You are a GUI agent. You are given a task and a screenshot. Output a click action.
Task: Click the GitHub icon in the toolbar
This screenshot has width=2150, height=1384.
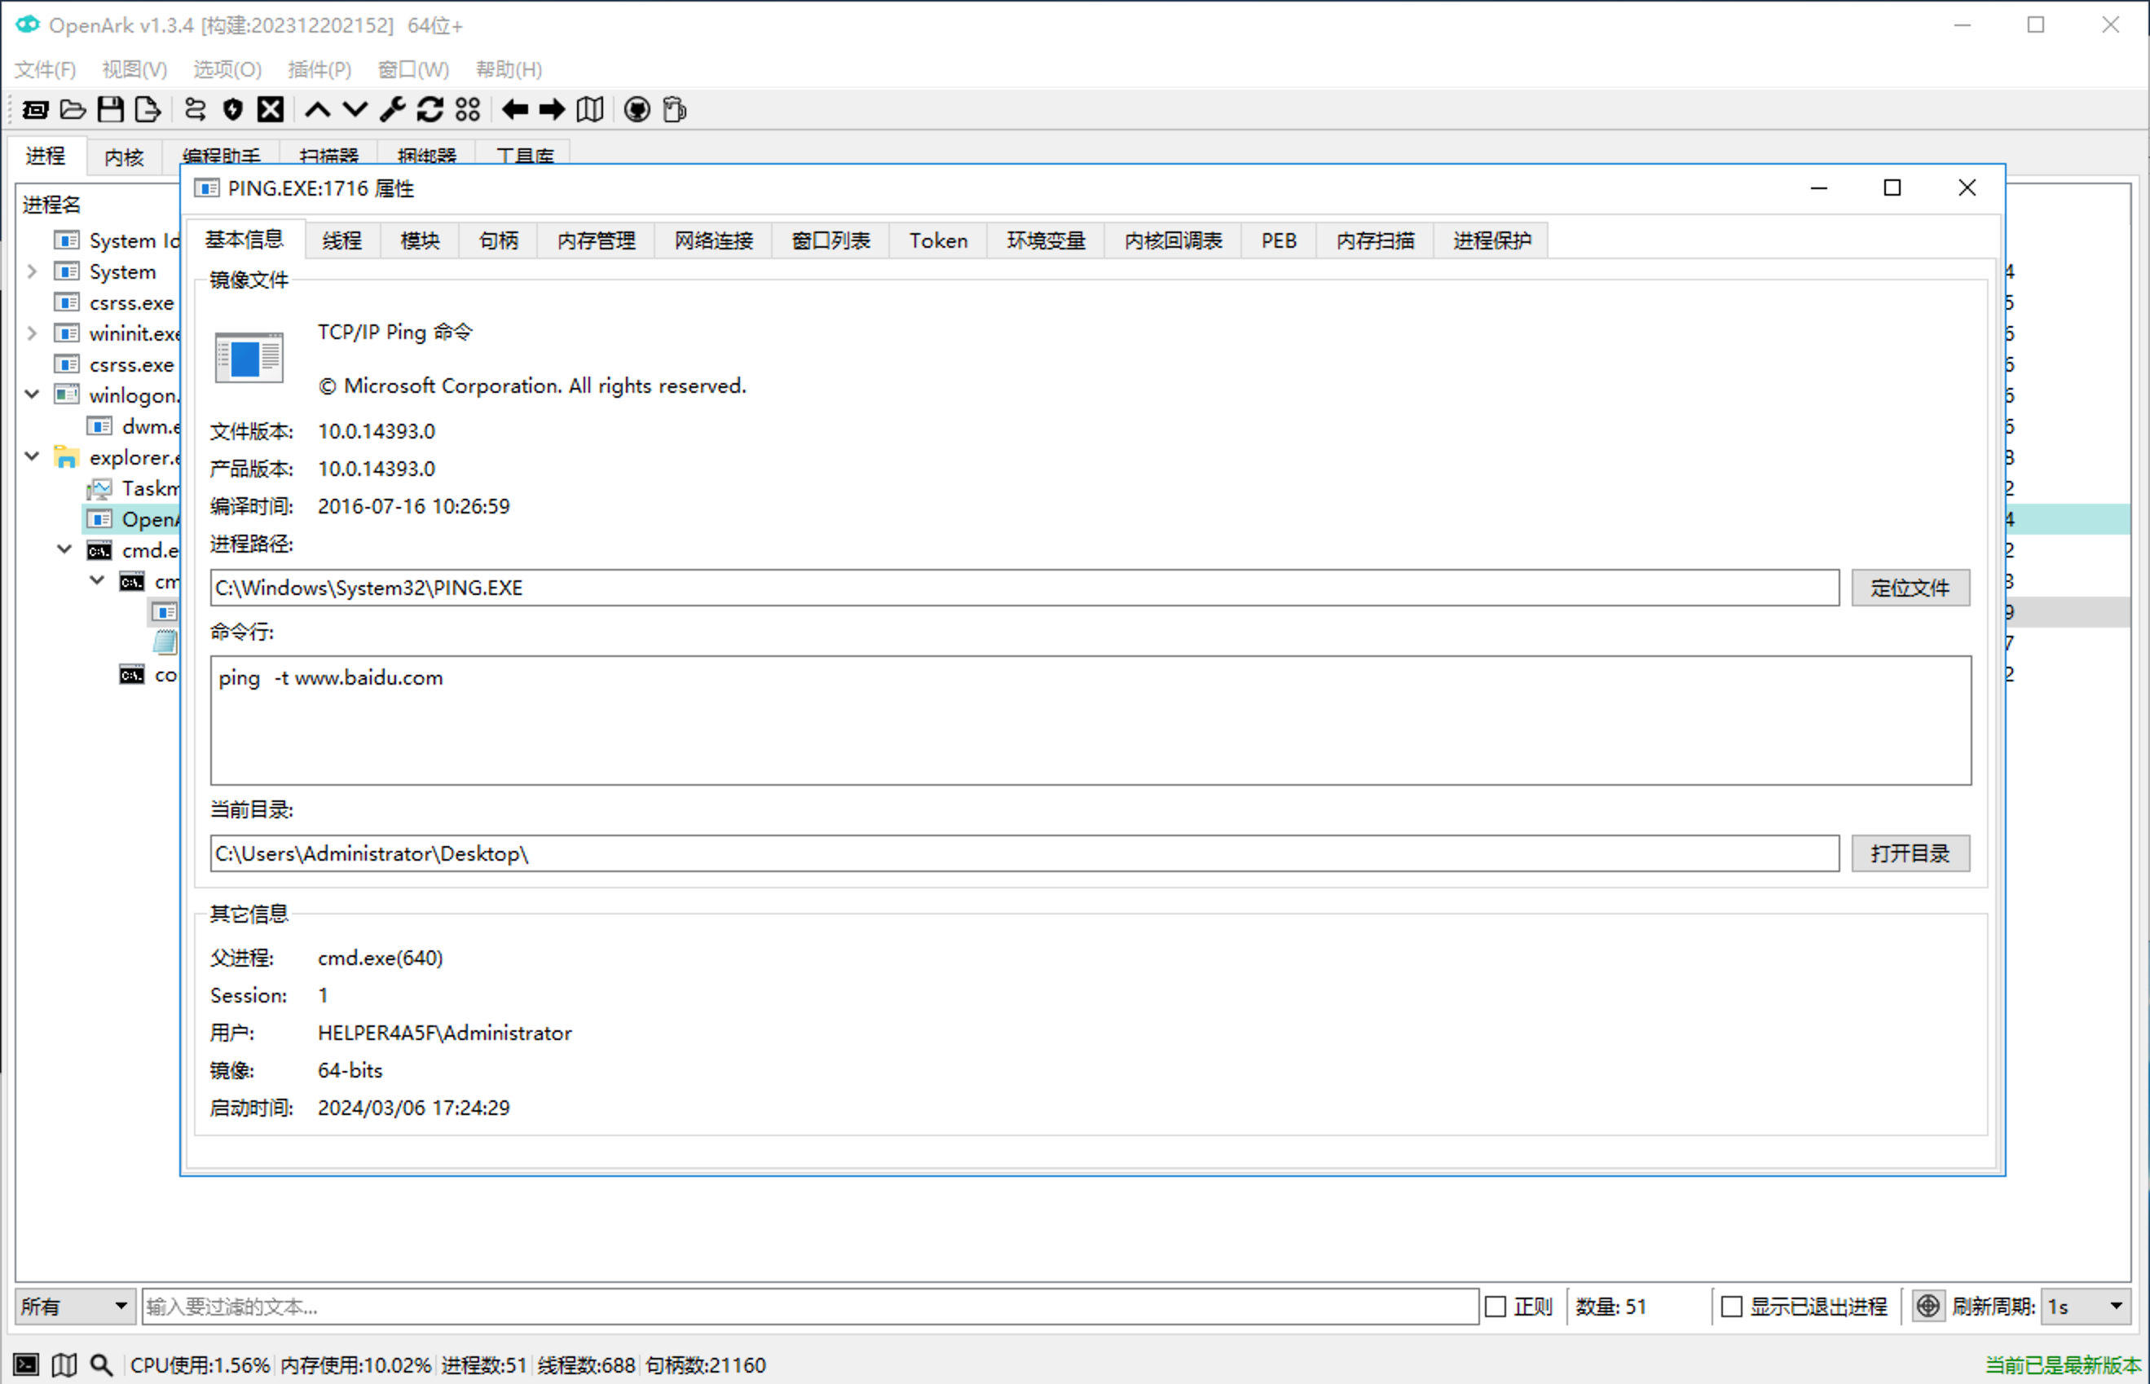pyautogui.click(x=636, y=110)
